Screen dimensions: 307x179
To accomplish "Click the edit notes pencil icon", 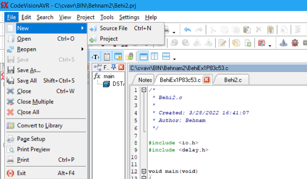I will pyautogui.click(x=222, y=43).
